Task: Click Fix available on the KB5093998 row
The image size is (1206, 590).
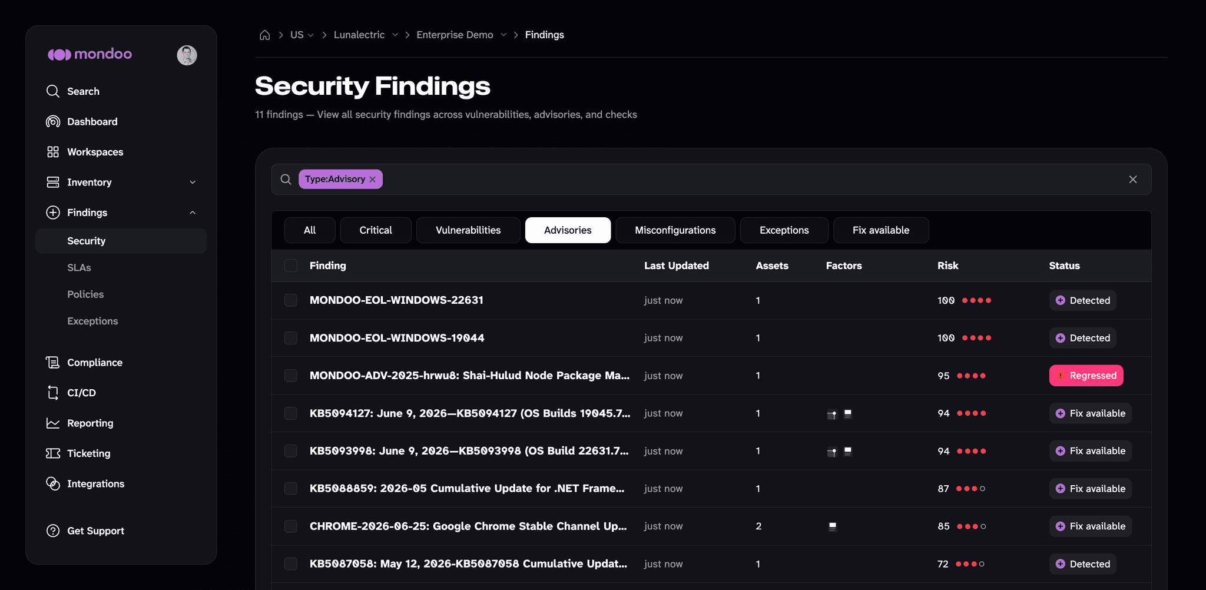Action: click(x=1090, y=451)
